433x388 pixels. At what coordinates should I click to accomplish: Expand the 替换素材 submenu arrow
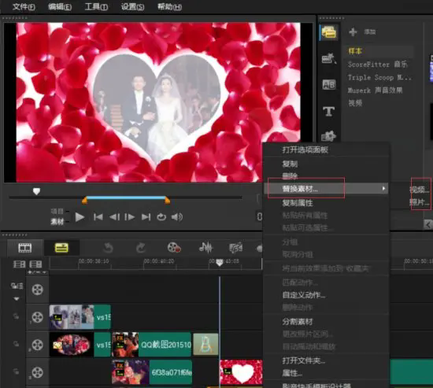[x=383, y=189]
